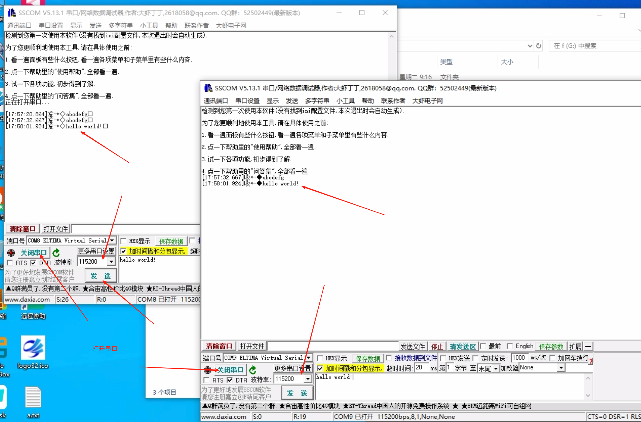Click the 超时时间 20 ms input field
Image resolution: width=641 pixels, height=422 pixels.
click(421, 368)
